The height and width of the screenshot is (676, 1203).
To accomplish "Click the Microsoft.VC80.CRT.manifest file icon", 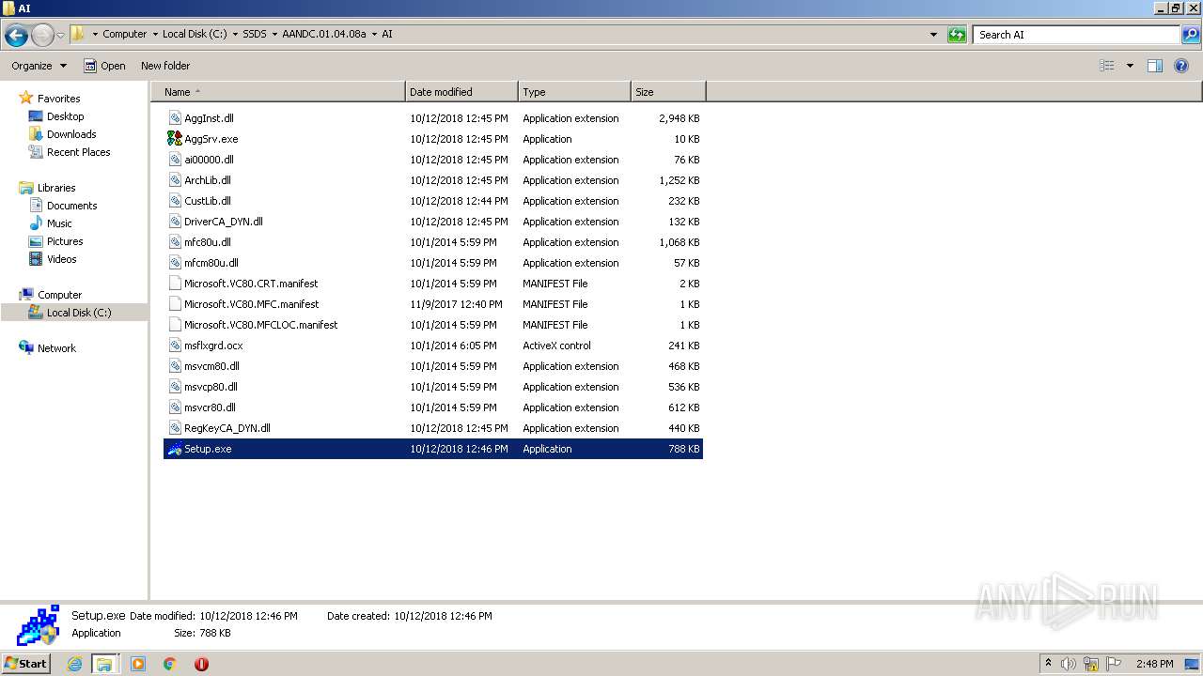I will (175, 284).
